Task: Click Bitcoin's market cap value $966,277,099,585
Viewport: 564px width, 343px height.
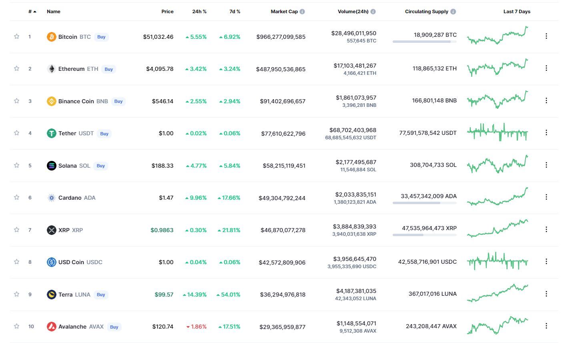Action: tap(281, 37)
